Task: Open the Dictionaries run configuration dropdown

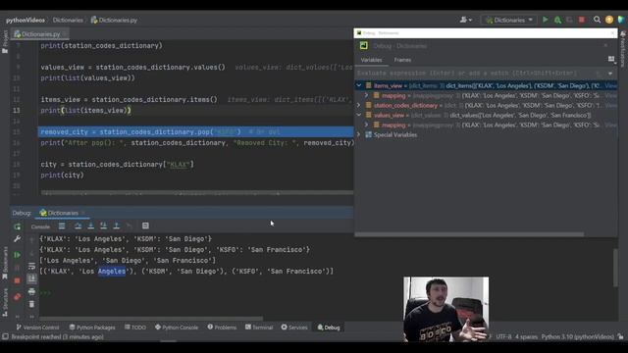Action: tap(508, 20)
